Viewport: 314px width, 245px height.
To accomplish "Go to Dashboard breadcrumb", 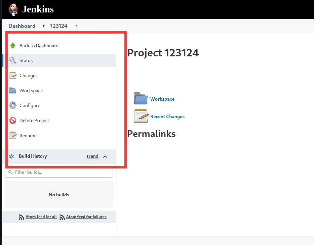I will (x=22, y=26).
